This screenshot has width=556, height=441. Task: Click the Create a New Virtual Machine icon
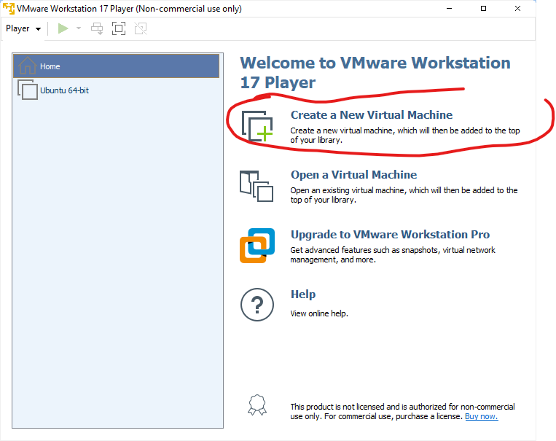tap(257, 125)
